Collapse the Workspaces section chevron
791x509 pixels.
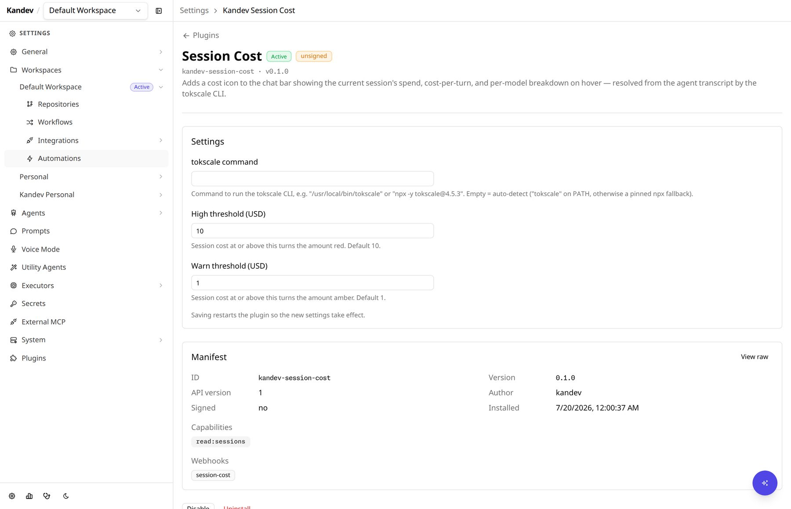161,70
